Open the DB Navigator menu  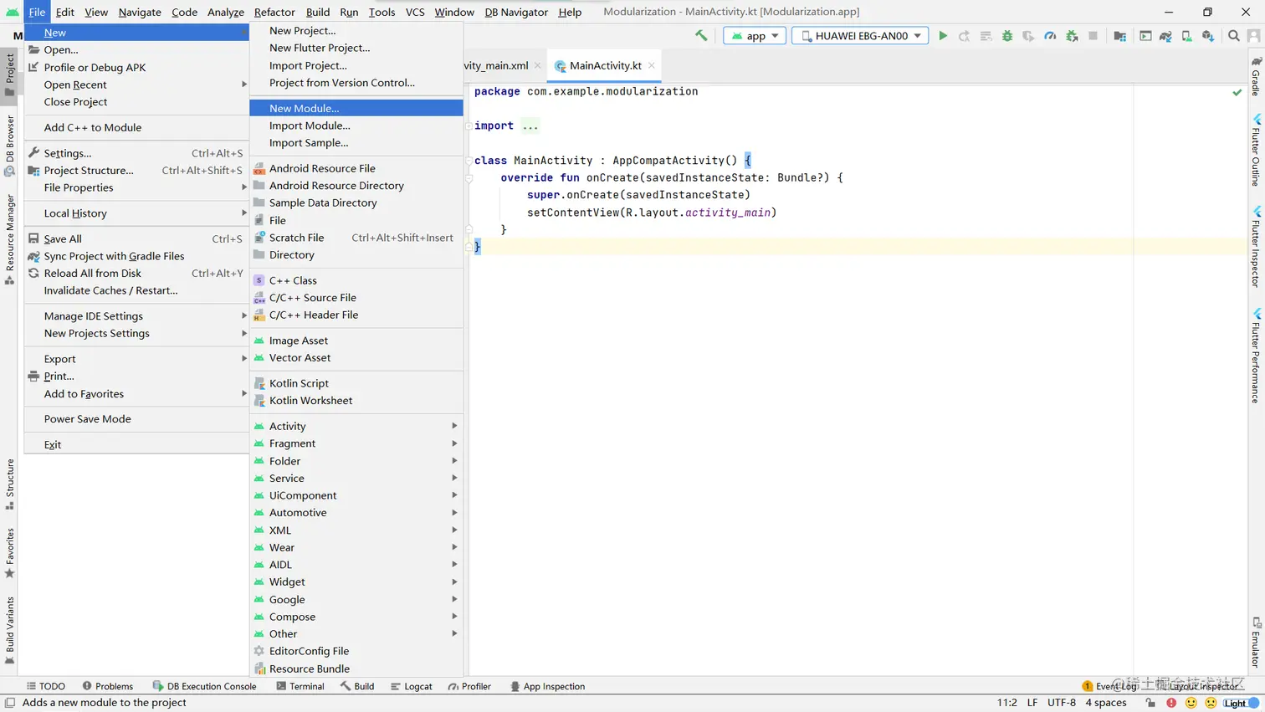coord(516,12)
